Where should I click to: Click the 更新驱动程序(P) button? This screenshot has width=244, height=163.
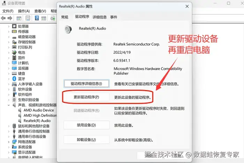[x=86, y=97]
